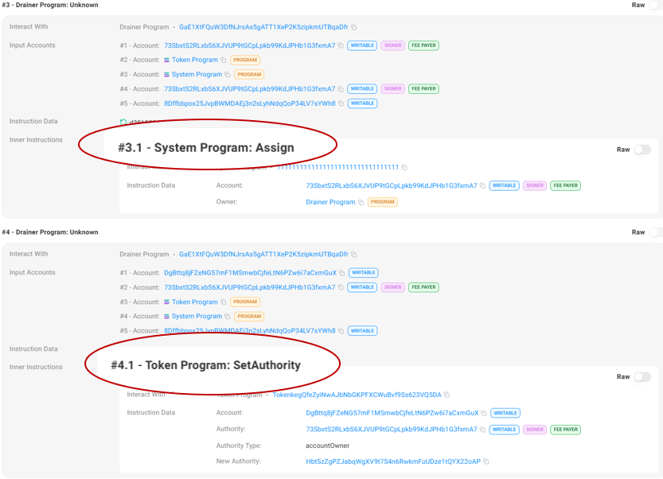This screenshot has width=663, height=479.
Task: Click the DgBttq8j Account link in #4.1
Action: 392,413
